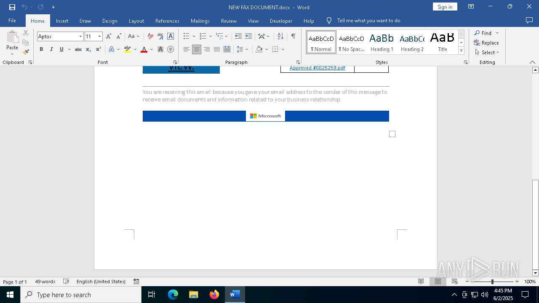The image size is (539, 303).
Task: Click the enclose characters icon
Action: 171,49
